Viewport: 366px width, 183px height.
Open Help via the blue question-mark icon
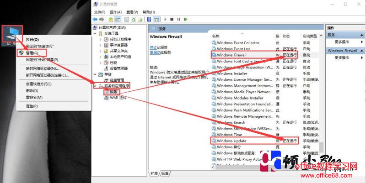149,19
